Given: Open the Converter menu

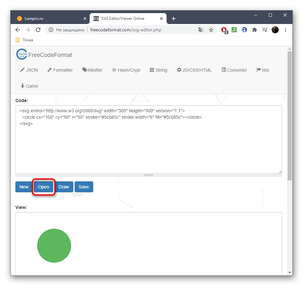Looking at the screenshot, I should 234,70.
